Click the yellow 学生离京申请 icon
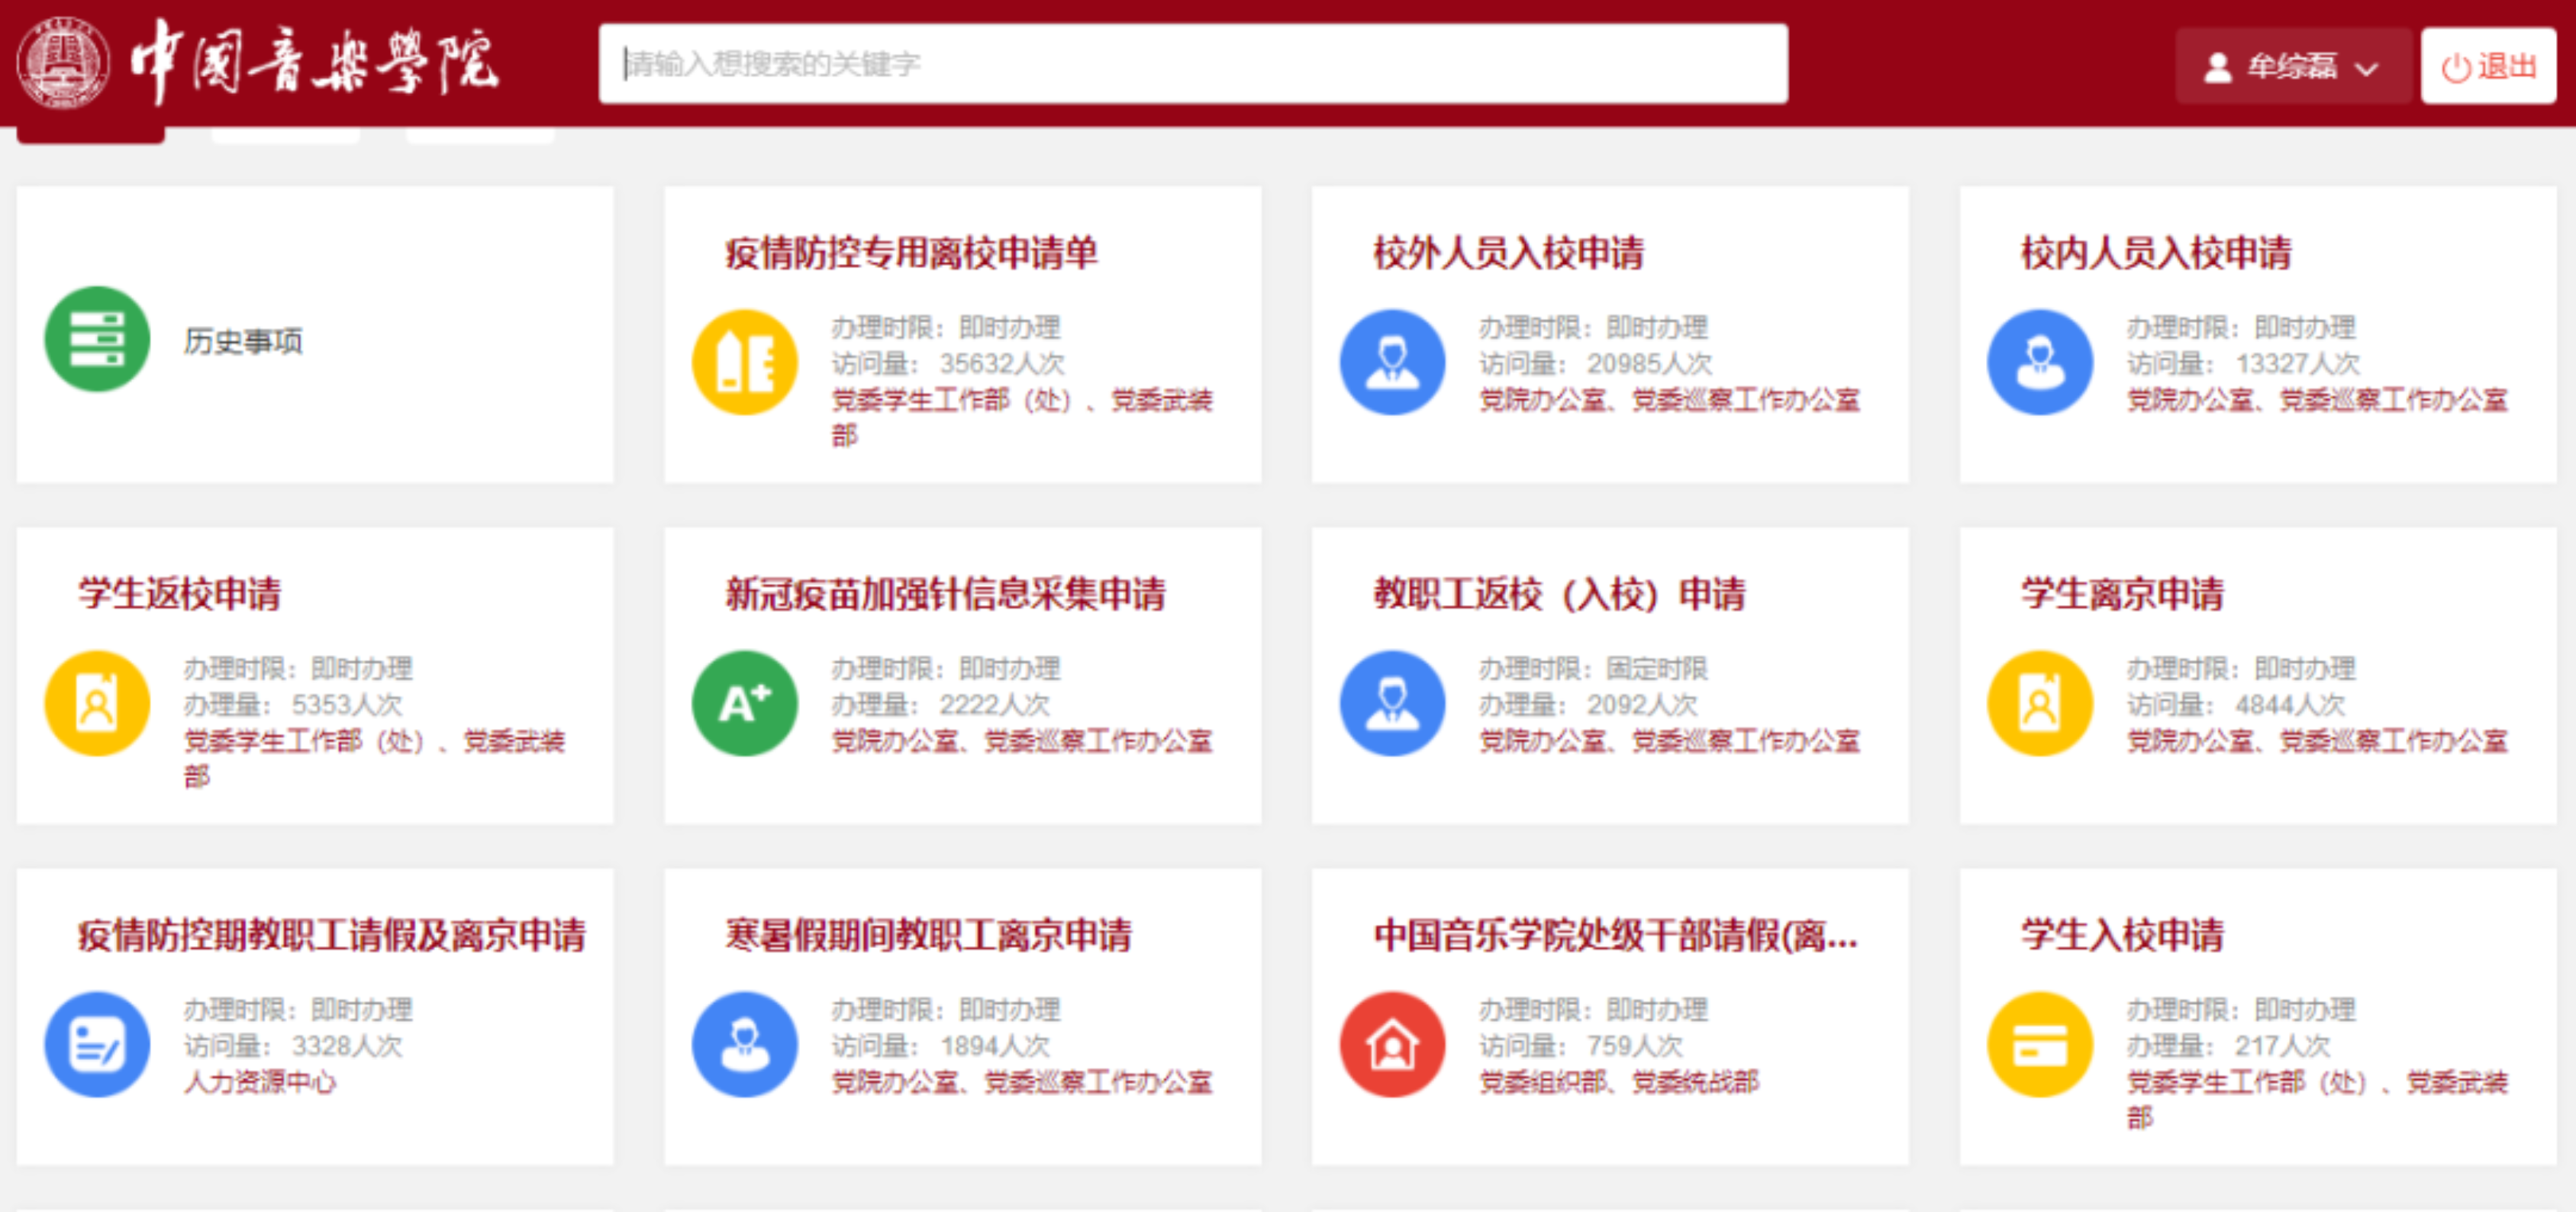Image resolution: width=2576 pixels, height=1212 pixels. 2040,703
